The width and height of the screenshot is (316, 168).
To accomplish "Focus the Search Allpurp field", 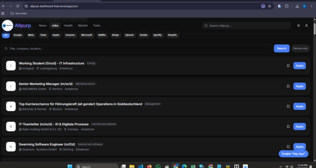I will (247, 25).
